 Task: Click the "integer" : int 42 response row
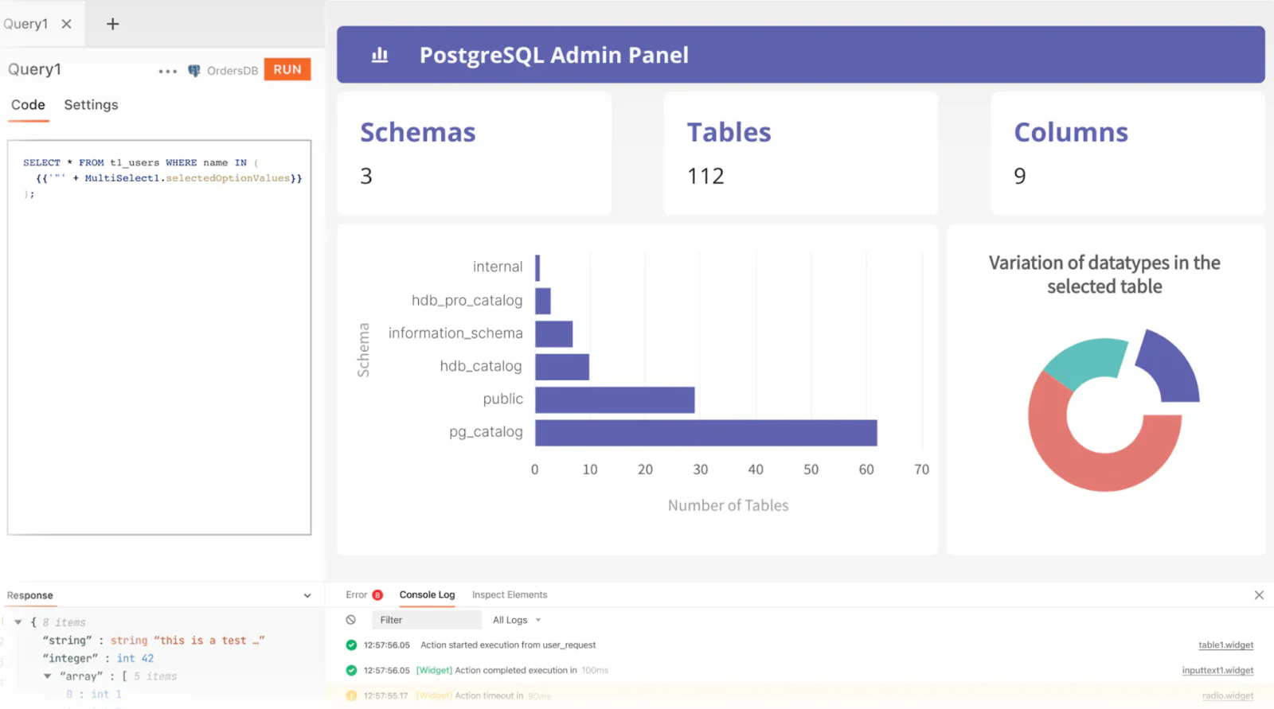point(98,659)
